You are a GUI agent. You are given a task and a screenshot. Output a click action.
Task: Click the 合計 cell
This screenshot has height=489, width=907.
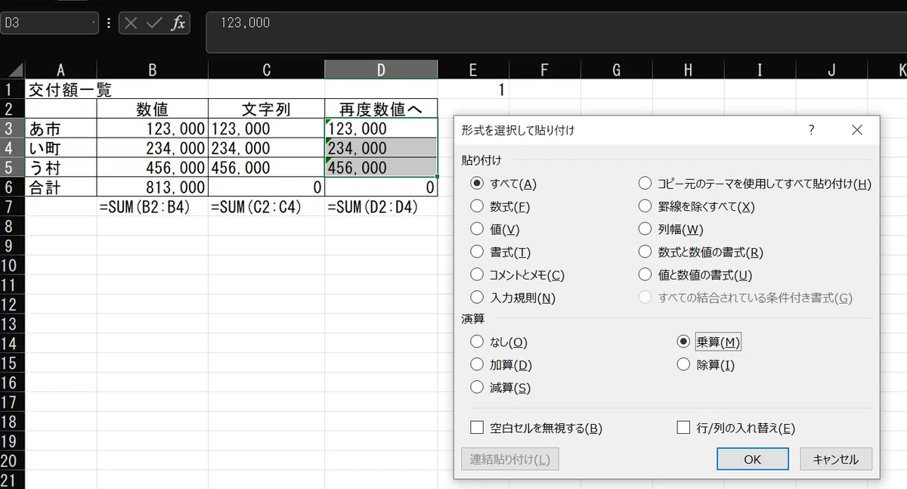point(60,187)
